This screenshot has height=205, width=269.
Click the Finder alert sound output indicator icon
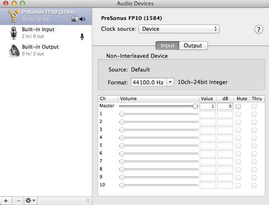(74, 19)
